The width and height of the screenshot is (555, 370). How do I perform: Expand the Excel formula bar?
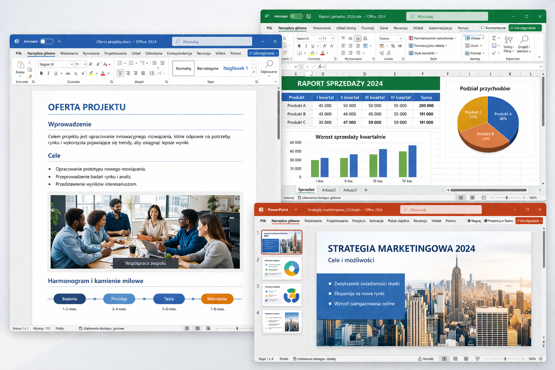click(541, 66)
